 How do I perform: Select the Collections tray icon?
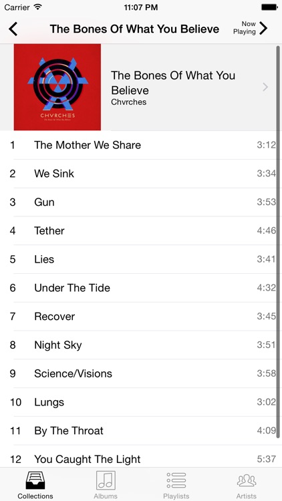pos(35,480)
